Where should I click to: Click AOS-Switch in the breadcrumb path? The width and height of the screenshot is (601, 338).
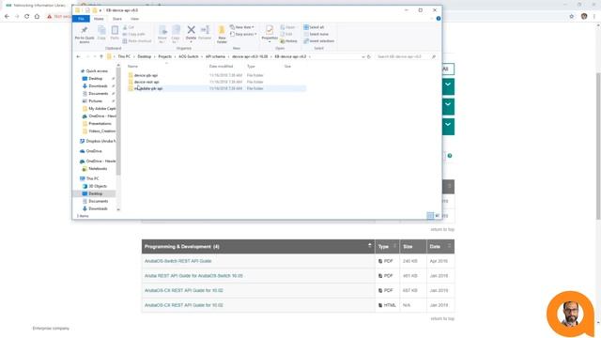(x=189, y=56)
